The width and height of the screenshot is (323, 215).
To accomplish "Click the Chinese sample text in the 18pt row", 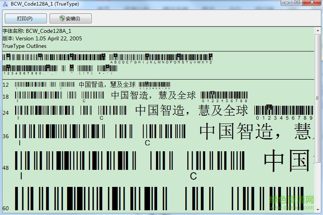I will click(154, 95).
